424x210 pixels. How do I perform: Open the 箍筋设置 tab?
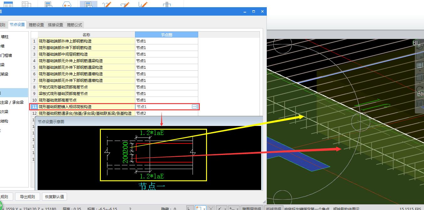(36, 25)
